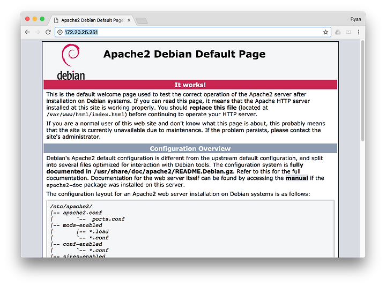Go back with the browser back arrow
The width and height of the screenshot is (386, 287).
click(x=27, y=32)
